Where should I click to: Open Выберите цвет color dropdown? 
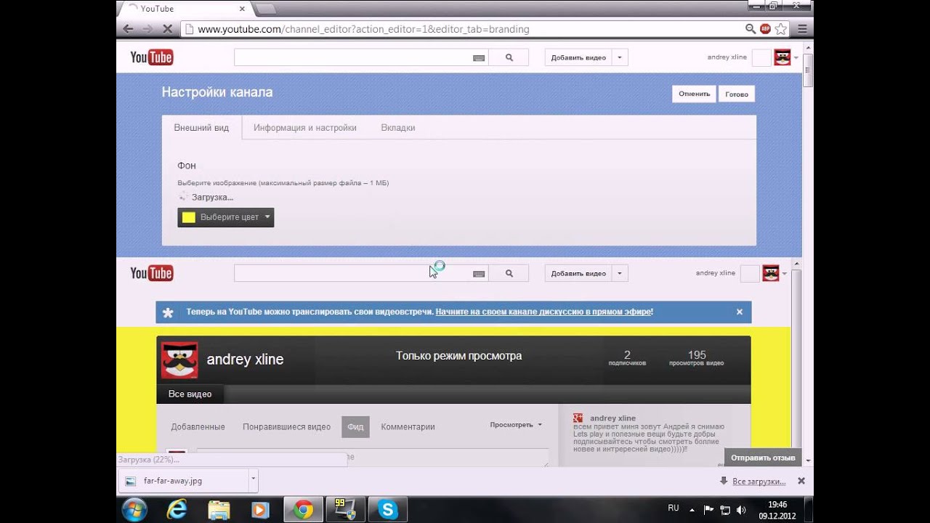[x=226, y=217]
